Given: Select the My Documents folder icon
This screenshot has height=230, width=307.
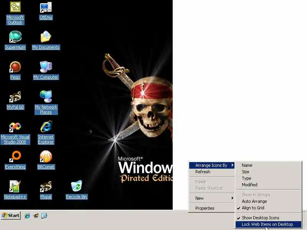Looking at the screenshot, I should [x=46, y=40].
